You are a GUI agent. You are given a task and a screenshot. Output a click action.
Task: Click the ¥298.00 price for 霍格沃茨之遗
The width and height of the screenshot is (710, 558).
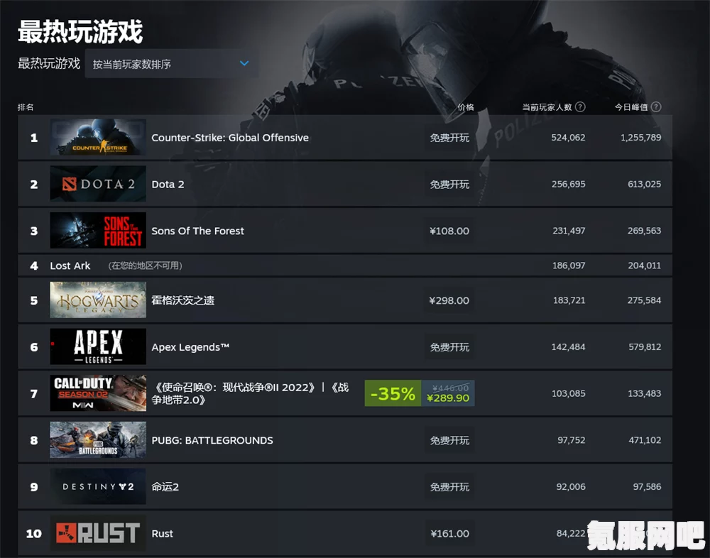pyautogui.click(x=449, y=300)
